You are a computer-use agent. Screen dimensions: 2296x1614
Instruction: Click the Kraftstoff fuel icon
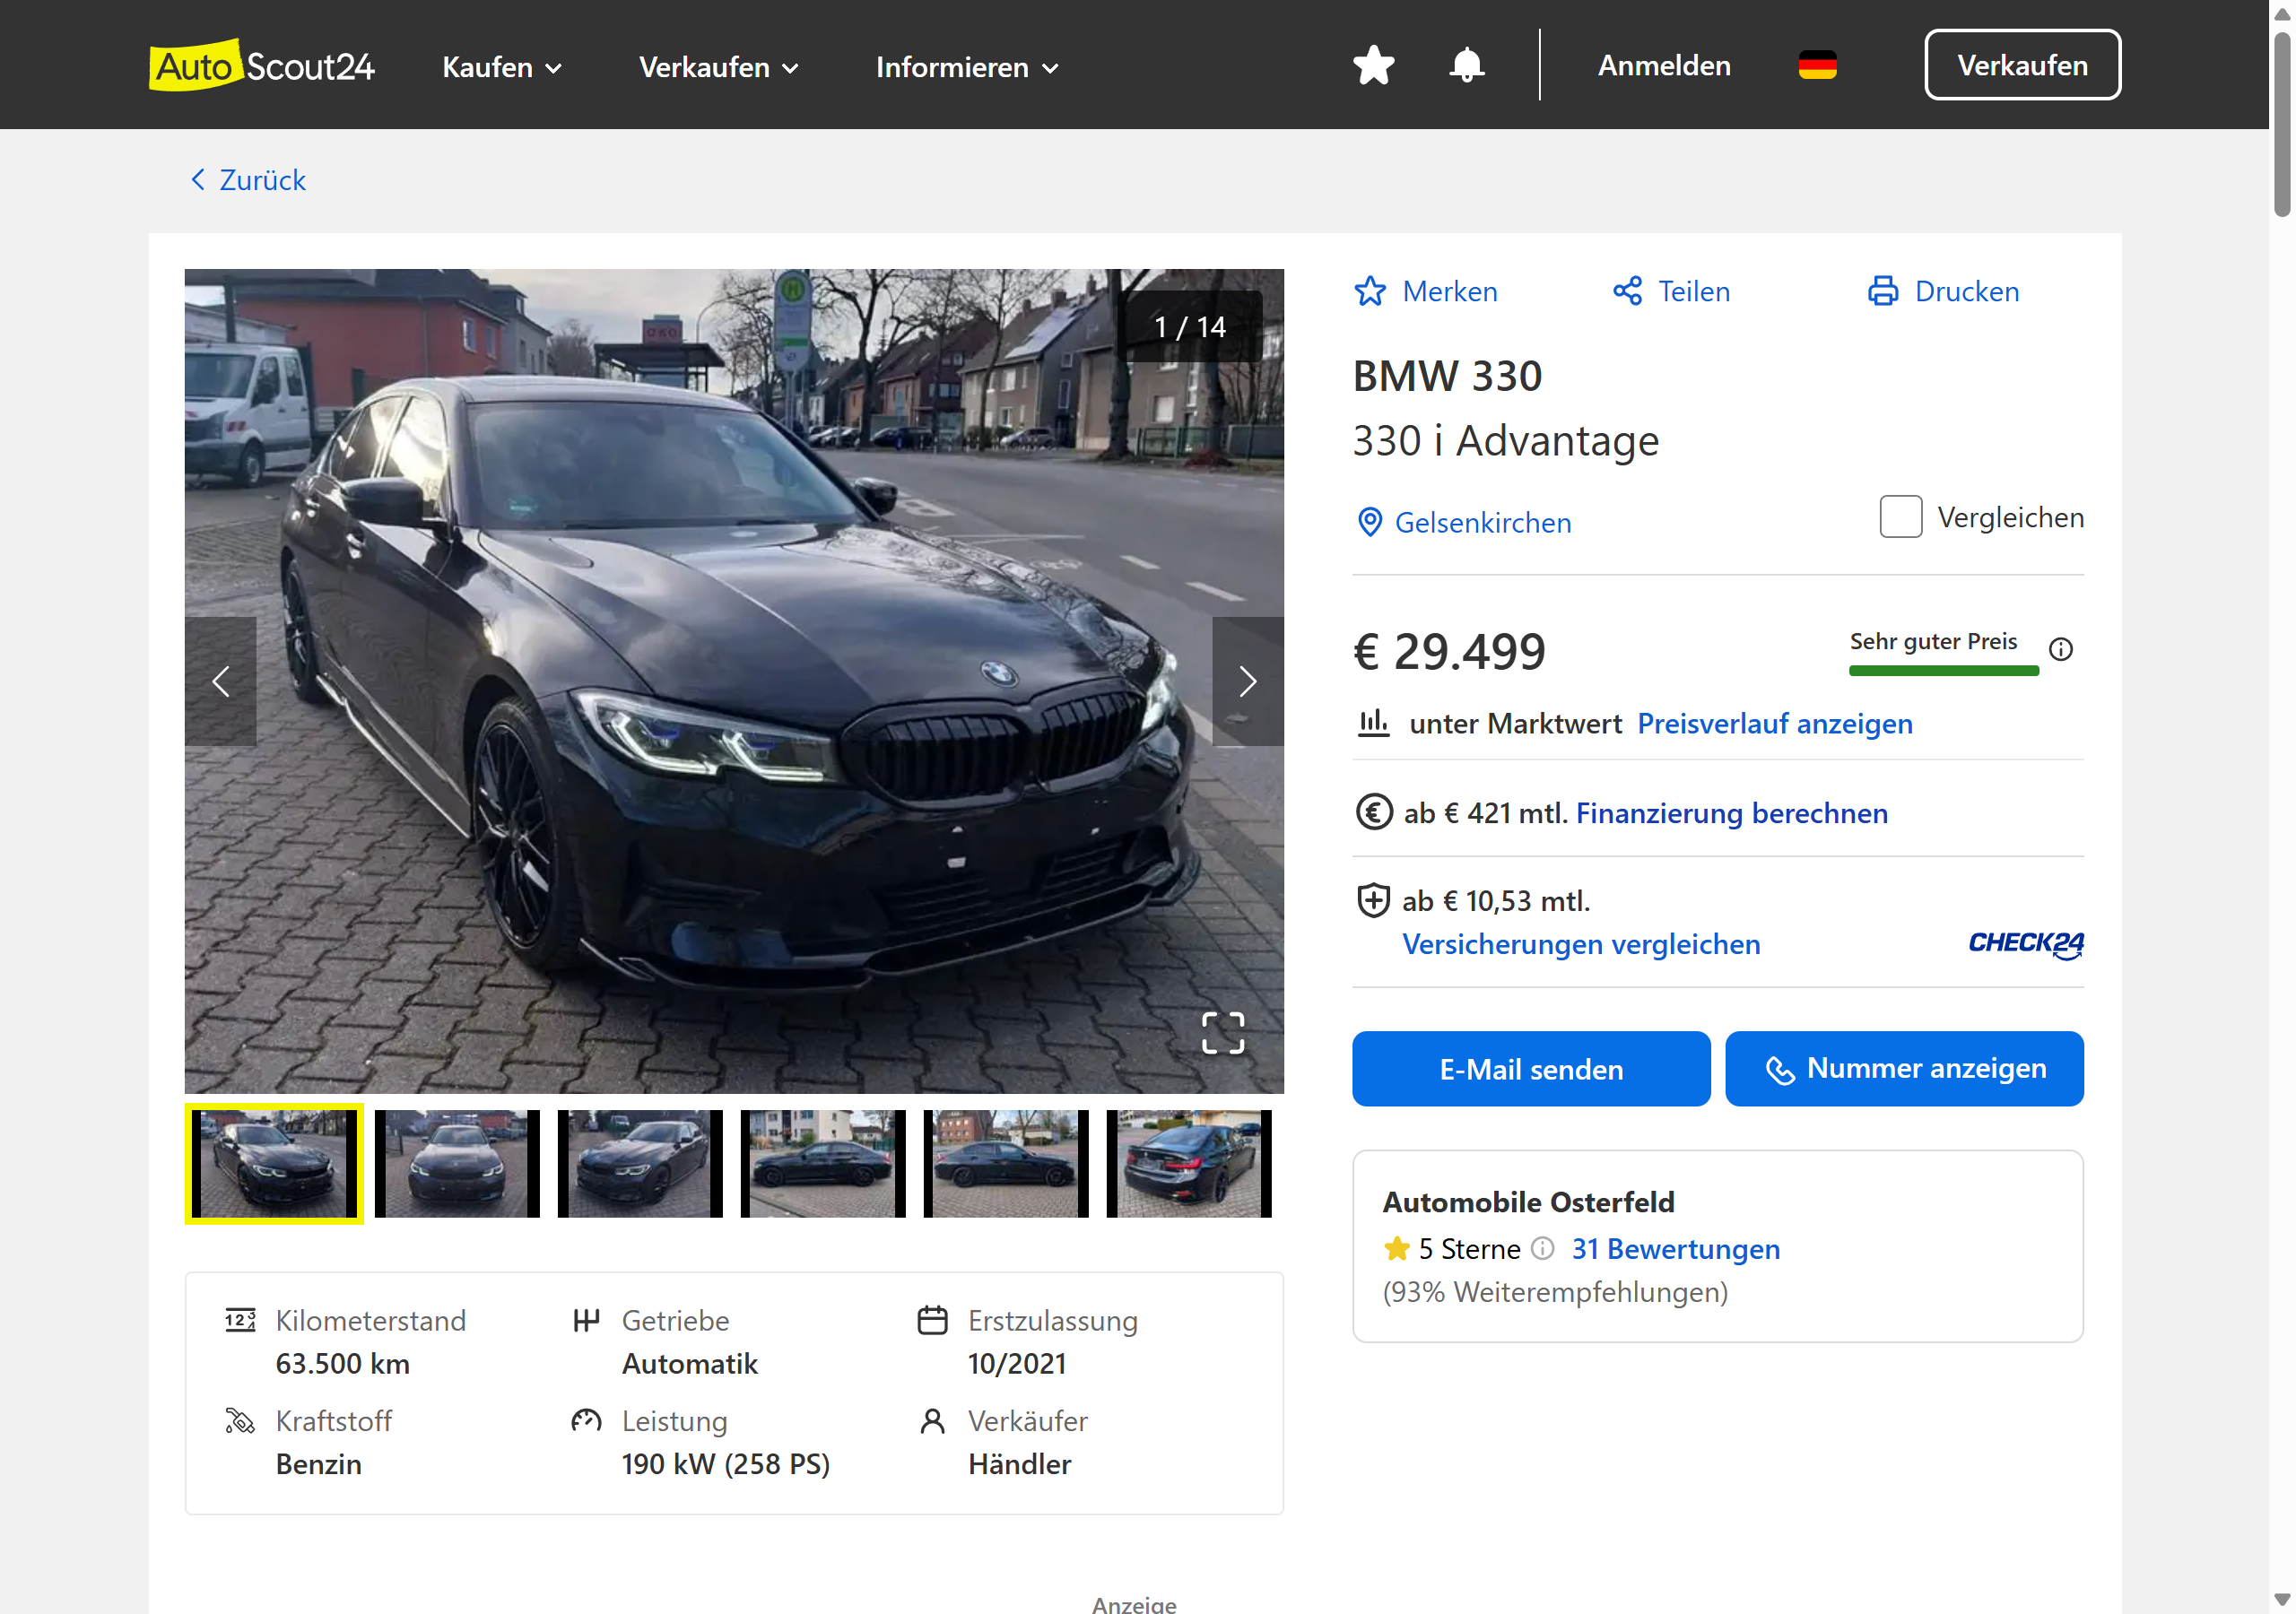(x=240, y=1421)
